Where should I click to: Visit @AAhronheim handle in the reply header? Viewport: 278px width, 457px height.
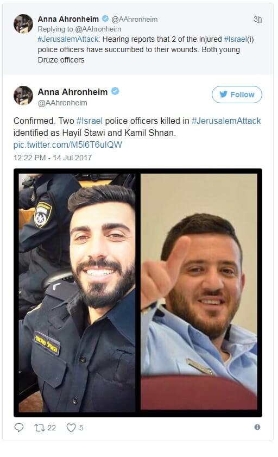(135, 19)
